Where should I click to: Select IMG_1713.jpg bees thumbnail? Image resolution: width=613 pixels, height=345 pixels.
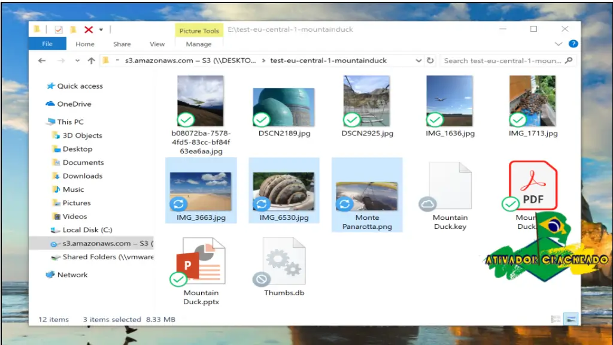coord(532,101)
